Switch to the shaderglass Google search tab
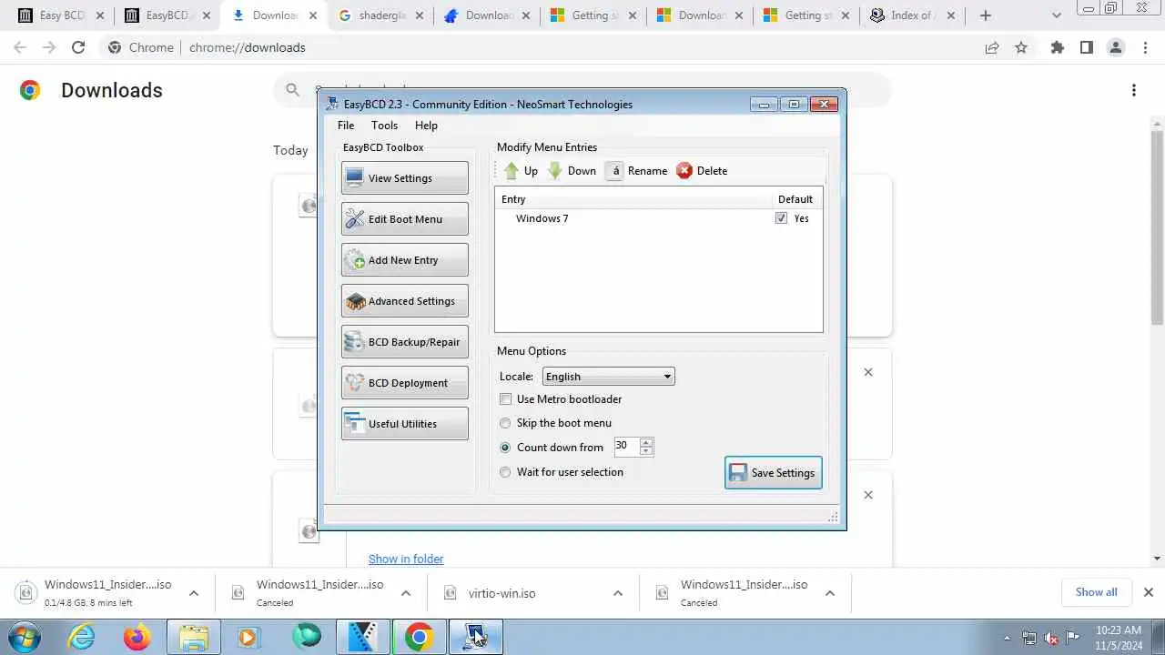The width and height of the screenshot is (1165, 655). point(380,15)
